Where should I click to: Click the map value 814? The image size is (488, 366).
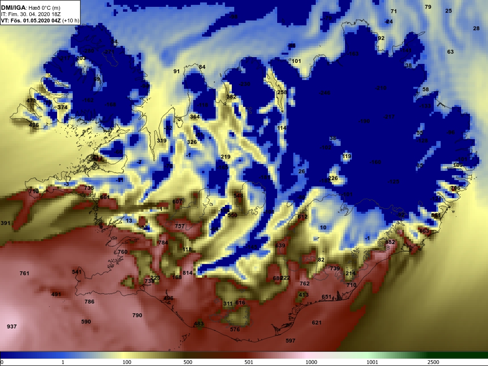coord(187,273)
